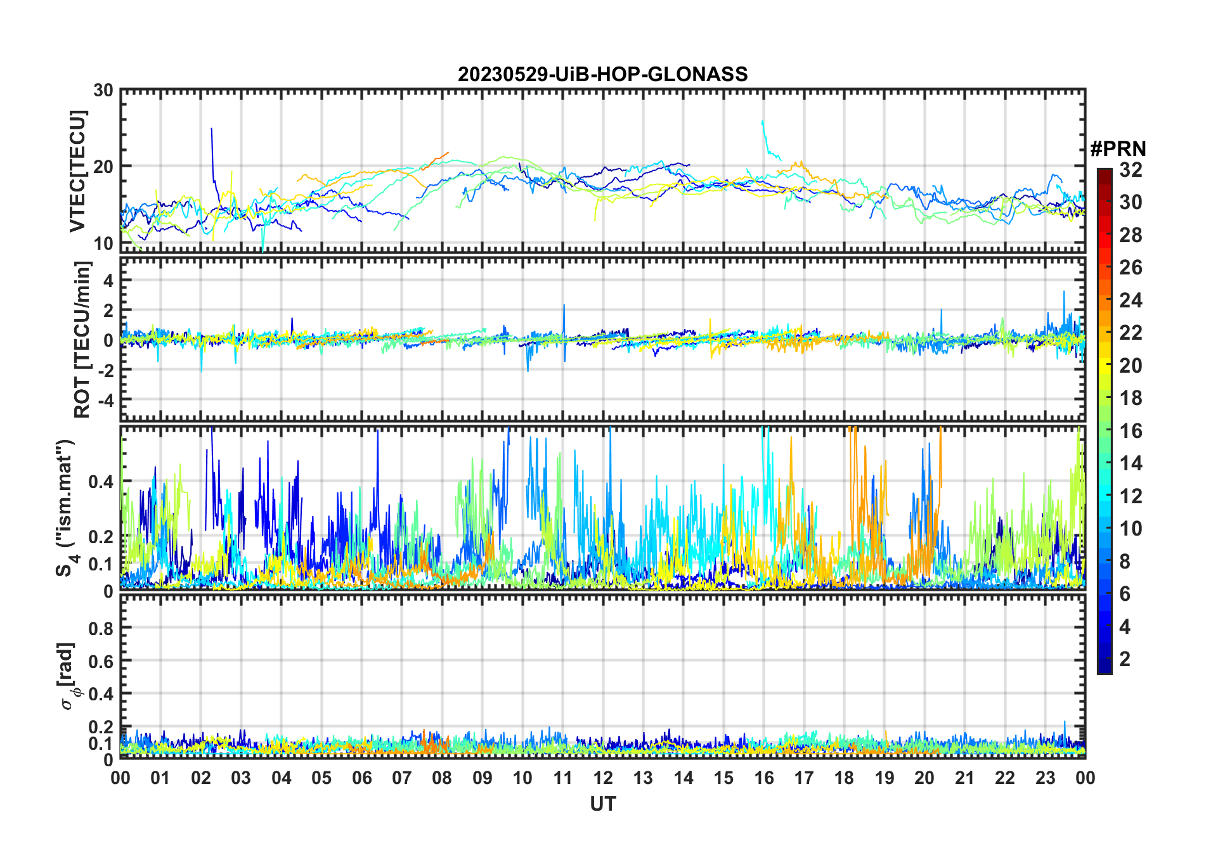Click inside the ROT plot panel
This screenshot has width=1206, height=843.
(x=602, y=339)
